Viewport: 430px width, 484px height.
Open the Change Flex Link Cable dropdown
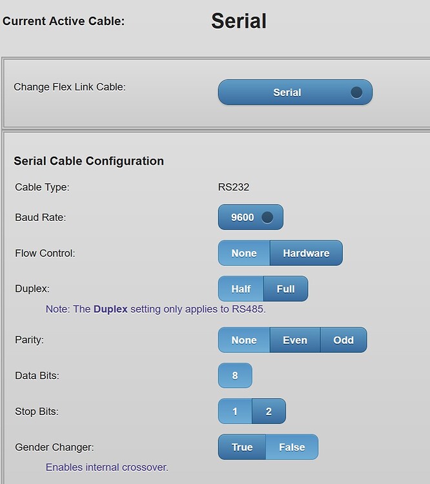point(287,92)
